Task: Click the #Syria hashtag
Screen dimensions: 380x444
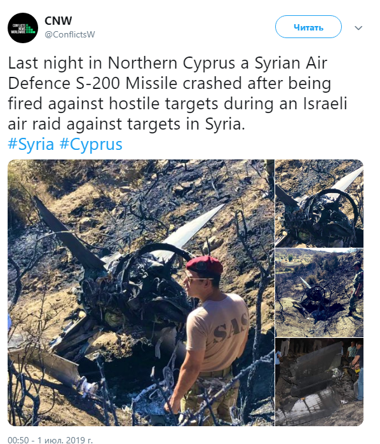Action: (x=31, y=144)
